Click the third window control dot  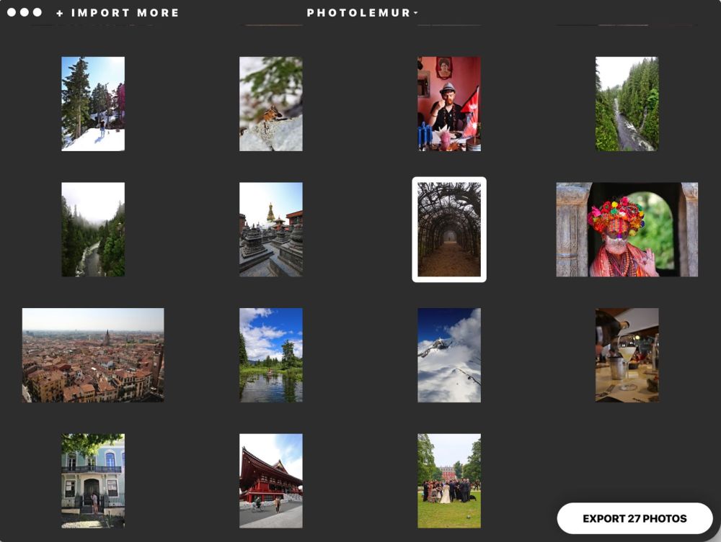click(x=37, y=12)
